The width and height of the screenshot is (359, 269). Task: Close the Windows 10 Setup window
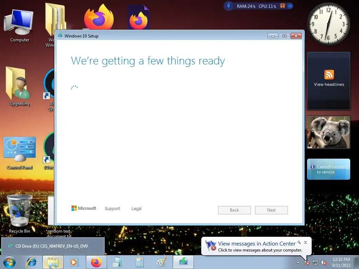(x=296, y=36)
